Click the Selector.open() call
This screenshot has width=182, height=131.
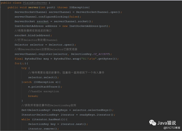click(x=61, y=45)
